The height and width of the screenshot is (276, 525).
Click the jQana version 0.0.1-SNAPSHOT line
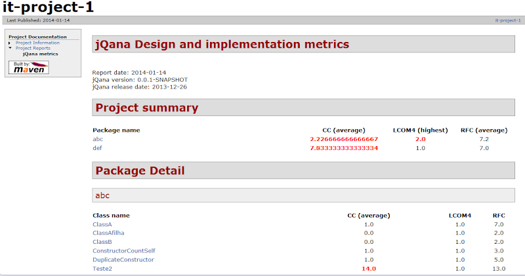point(140,79)
